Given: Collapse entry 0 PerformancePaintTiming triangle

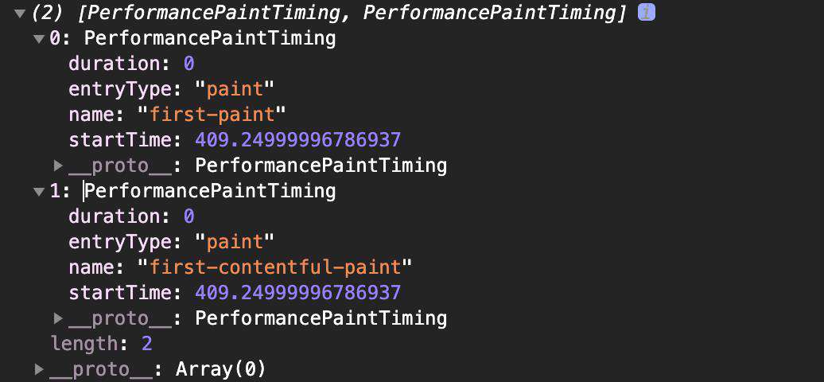Looking at the screenshot, I should coord(39,39).
